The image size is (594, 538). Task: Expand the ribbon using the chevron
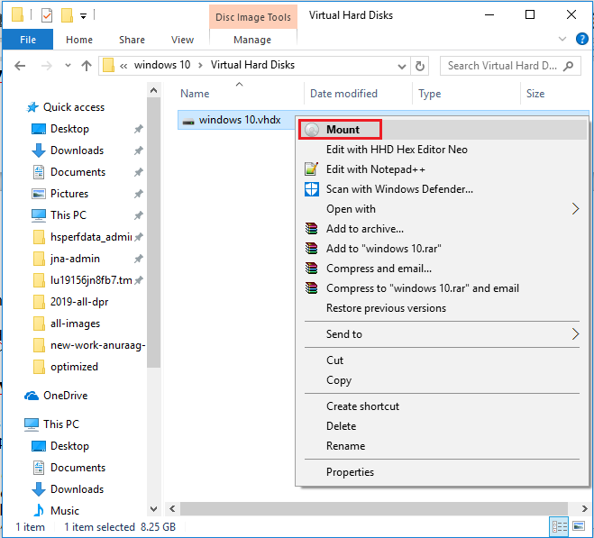tap(562, 39)
